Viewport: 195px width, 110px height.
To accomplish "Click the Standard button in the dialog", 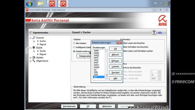I will [x=115, y=72].
